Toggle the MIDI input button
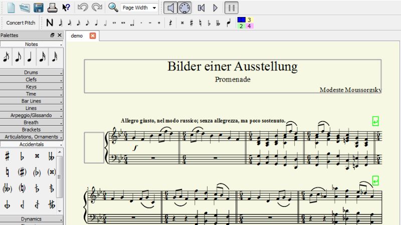This screenshot has width=401, height=225. 184,8
